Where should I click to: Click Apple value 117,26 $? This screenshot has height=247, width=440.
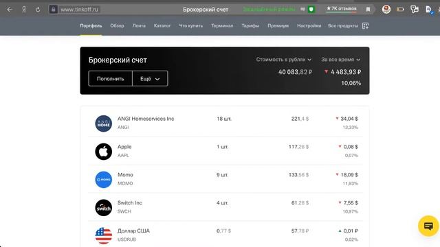point(298,147)
